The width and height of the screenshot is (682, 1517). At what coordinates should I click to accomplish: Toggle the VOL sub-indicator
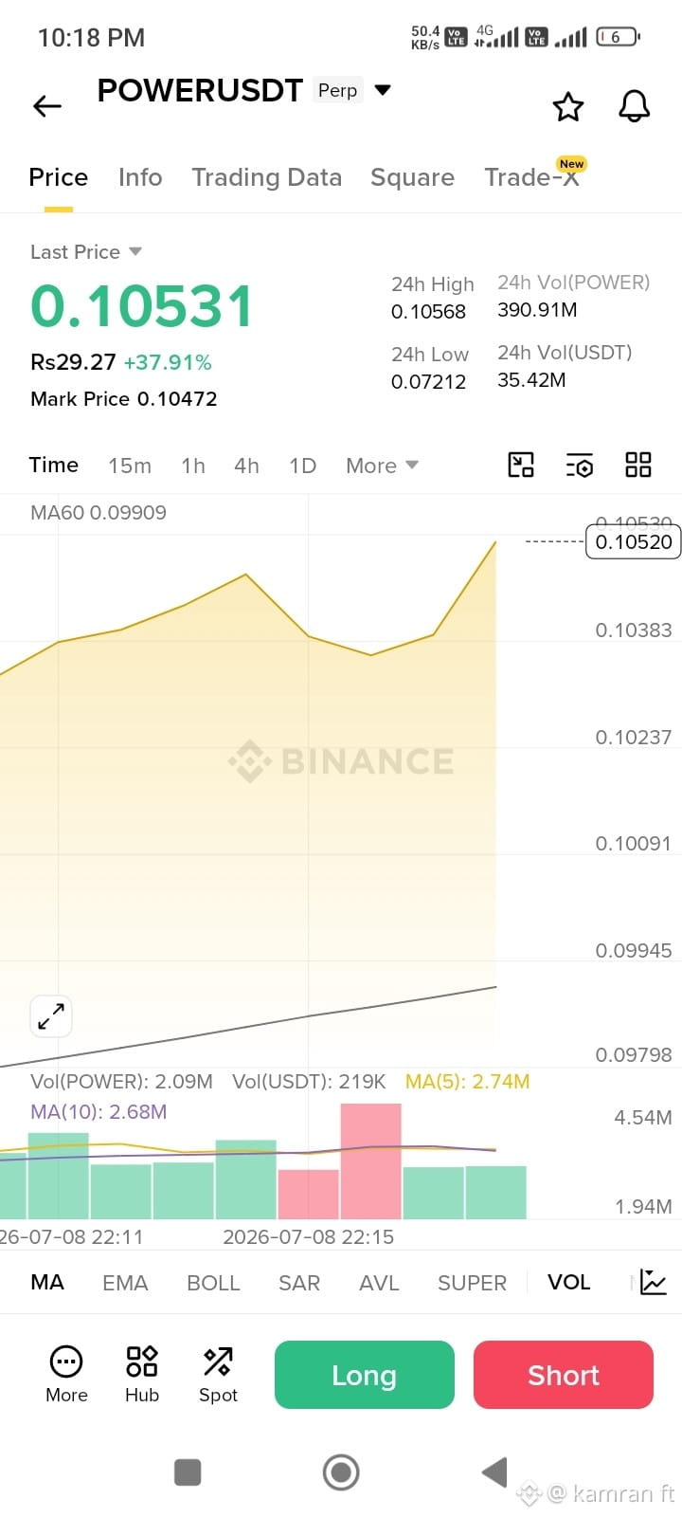coord(568,1282)
